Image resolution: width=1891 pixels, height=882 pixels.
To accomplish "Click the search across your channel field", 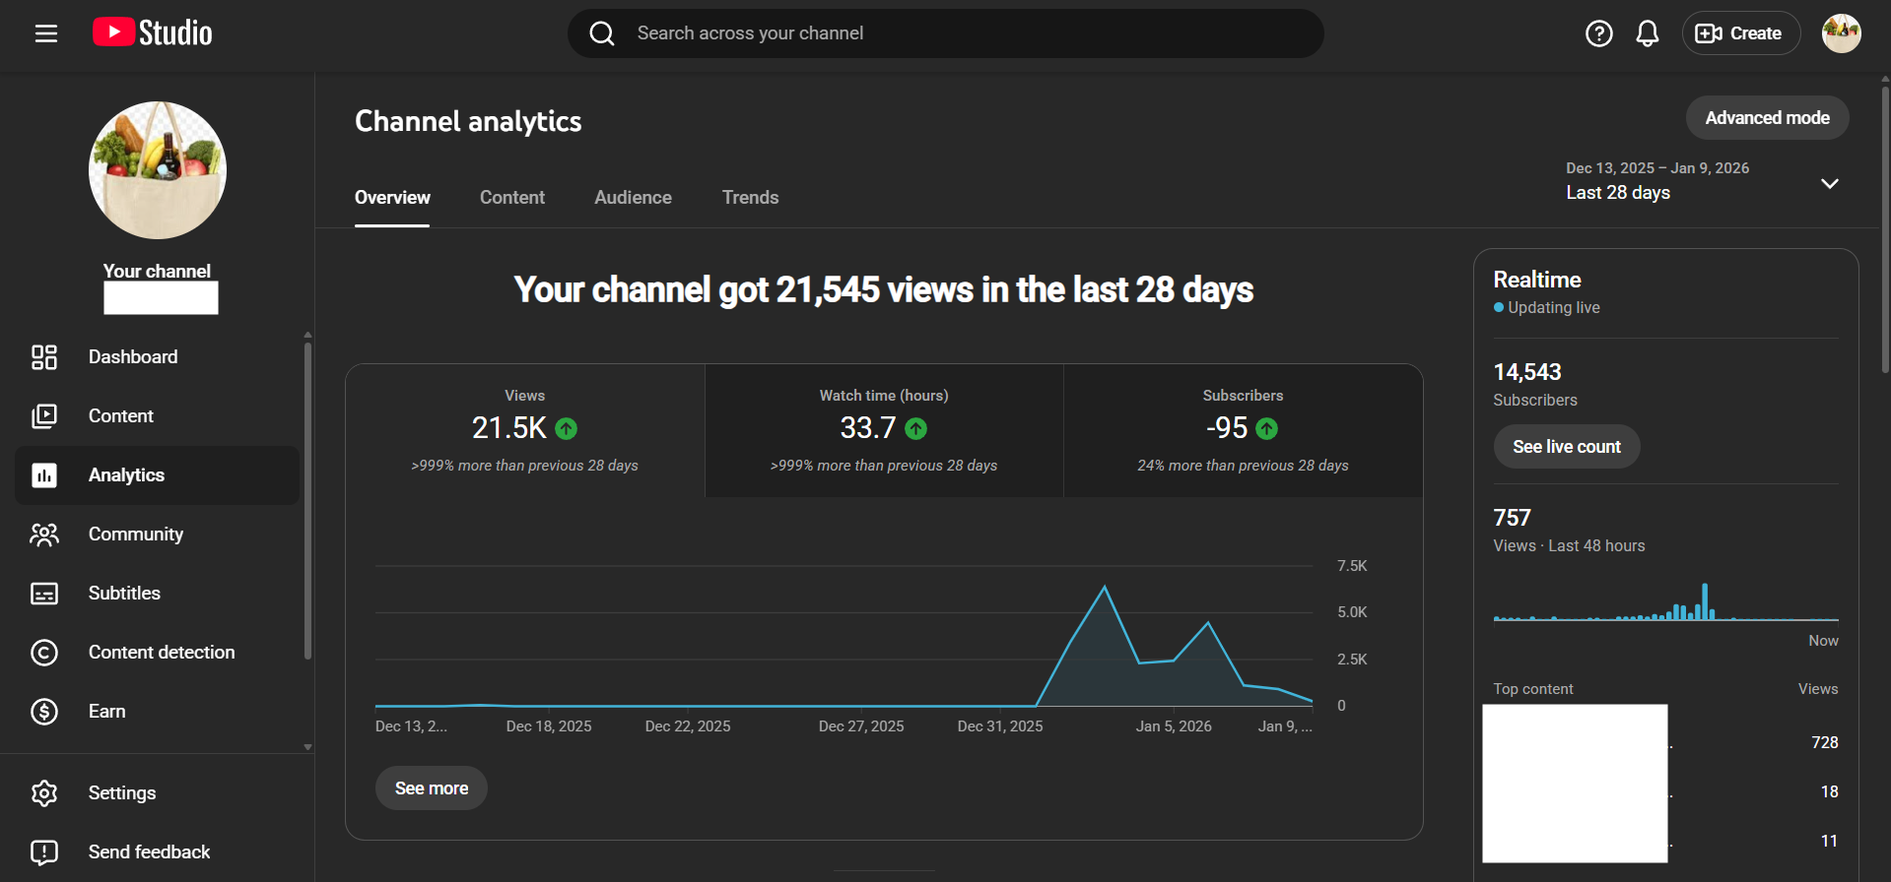I will pyautogui.click(x=946, y=33).
